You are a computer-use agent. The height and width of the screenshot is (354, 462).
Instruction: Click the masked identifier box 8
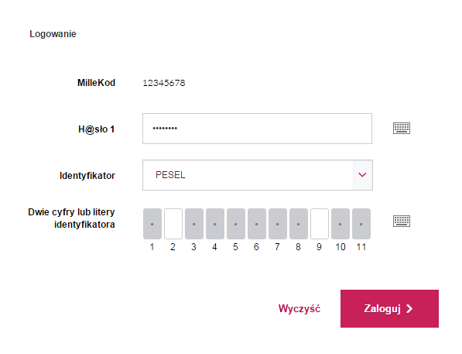tap(299, 224)
